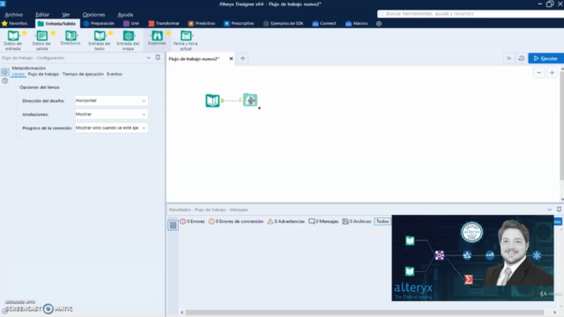Filter results by 0 Mensajes
The image size is (564, 317).
point(323,221)
